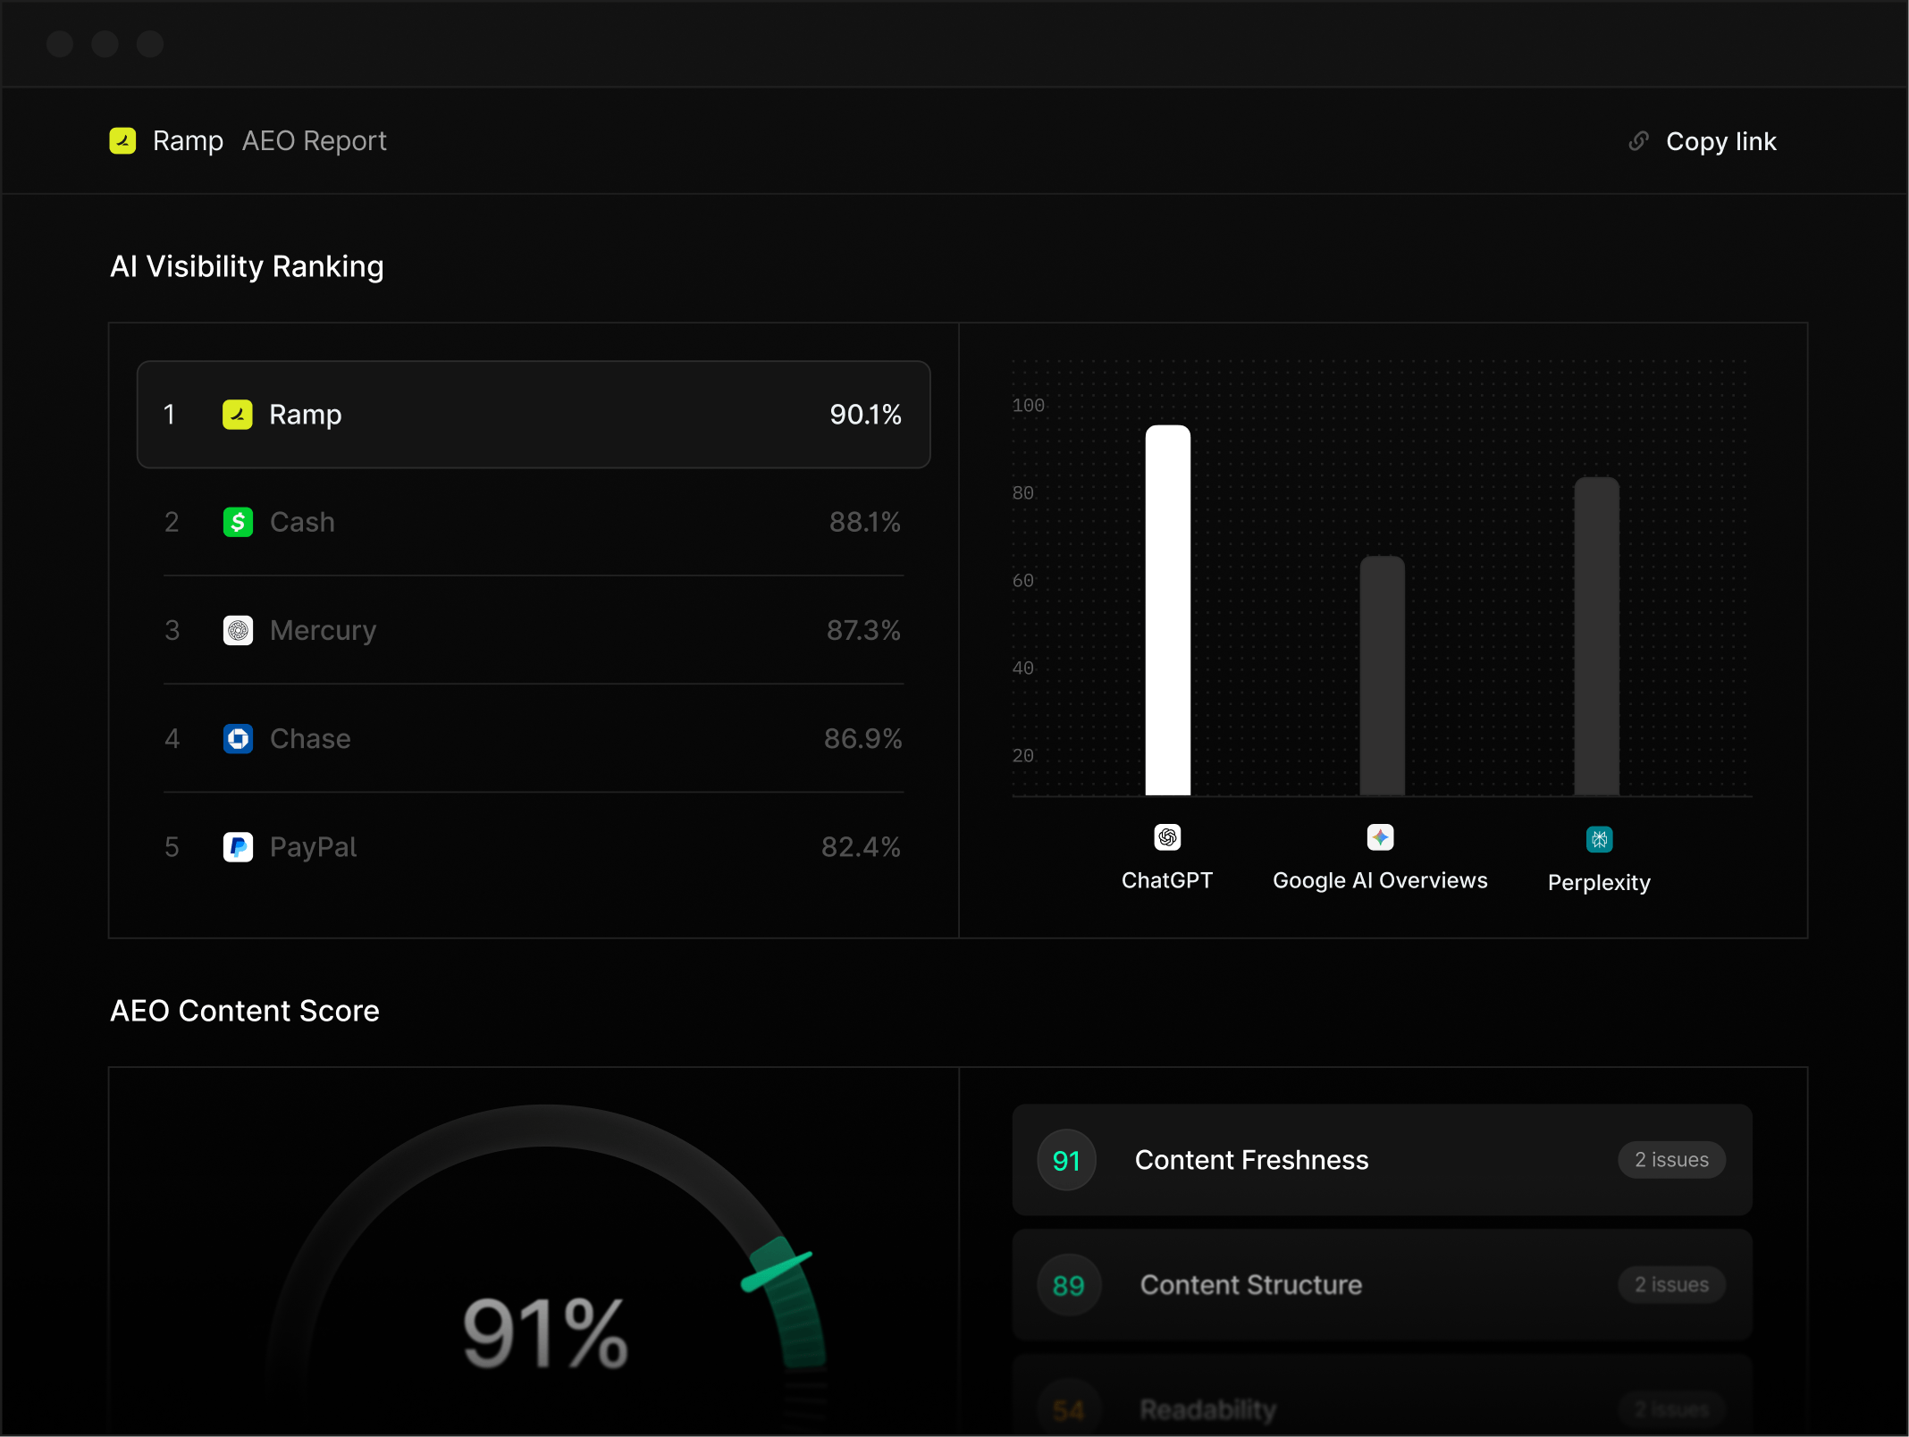1909x1437 pixels.
Task: Click the Cash App green dollar icon
Action: coord(238,522)
